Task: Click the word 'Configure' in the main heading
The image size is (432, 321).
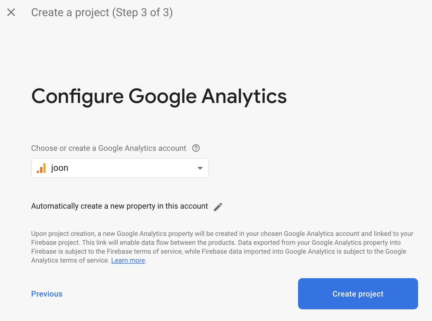Action: pos(78,96)
